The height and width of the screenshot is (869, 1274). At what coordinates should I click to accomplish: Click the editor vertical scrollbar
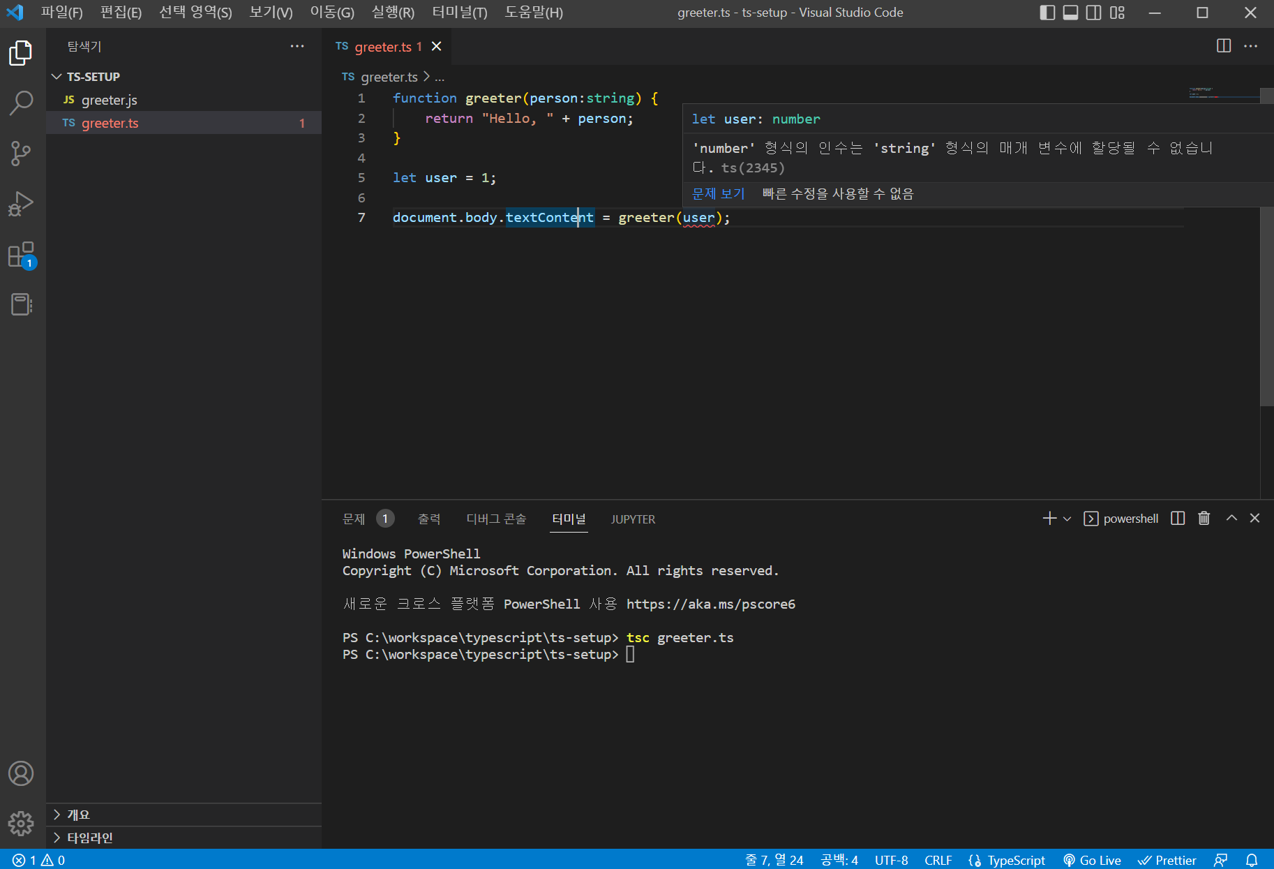pyautogui.click(x=1267, y=246)
